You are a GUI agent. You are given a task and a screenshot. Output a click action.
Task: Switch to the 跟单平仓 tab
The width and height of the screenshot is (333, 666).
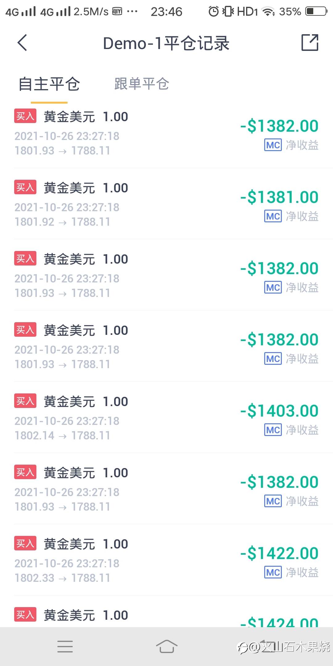(142, 84)
